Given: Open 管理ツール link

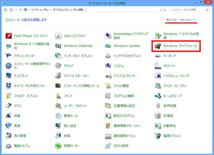Looking at the screenshot, I should 71,116.
